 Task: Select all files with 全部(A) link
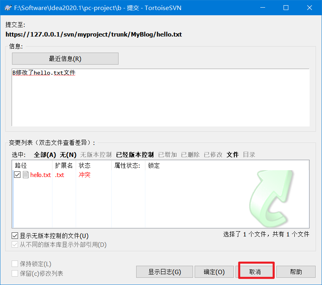tap(45, 155)
